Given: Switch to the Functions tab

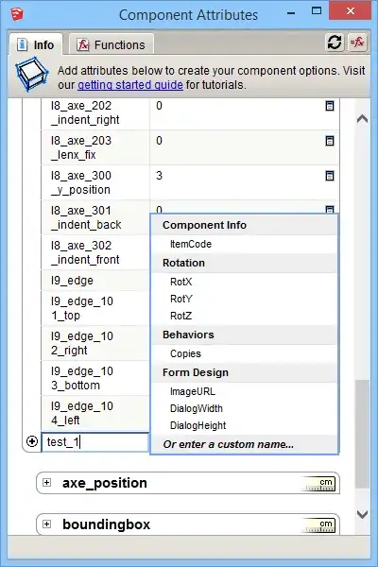Looking at the screenshot, I should tap(112, 44).
